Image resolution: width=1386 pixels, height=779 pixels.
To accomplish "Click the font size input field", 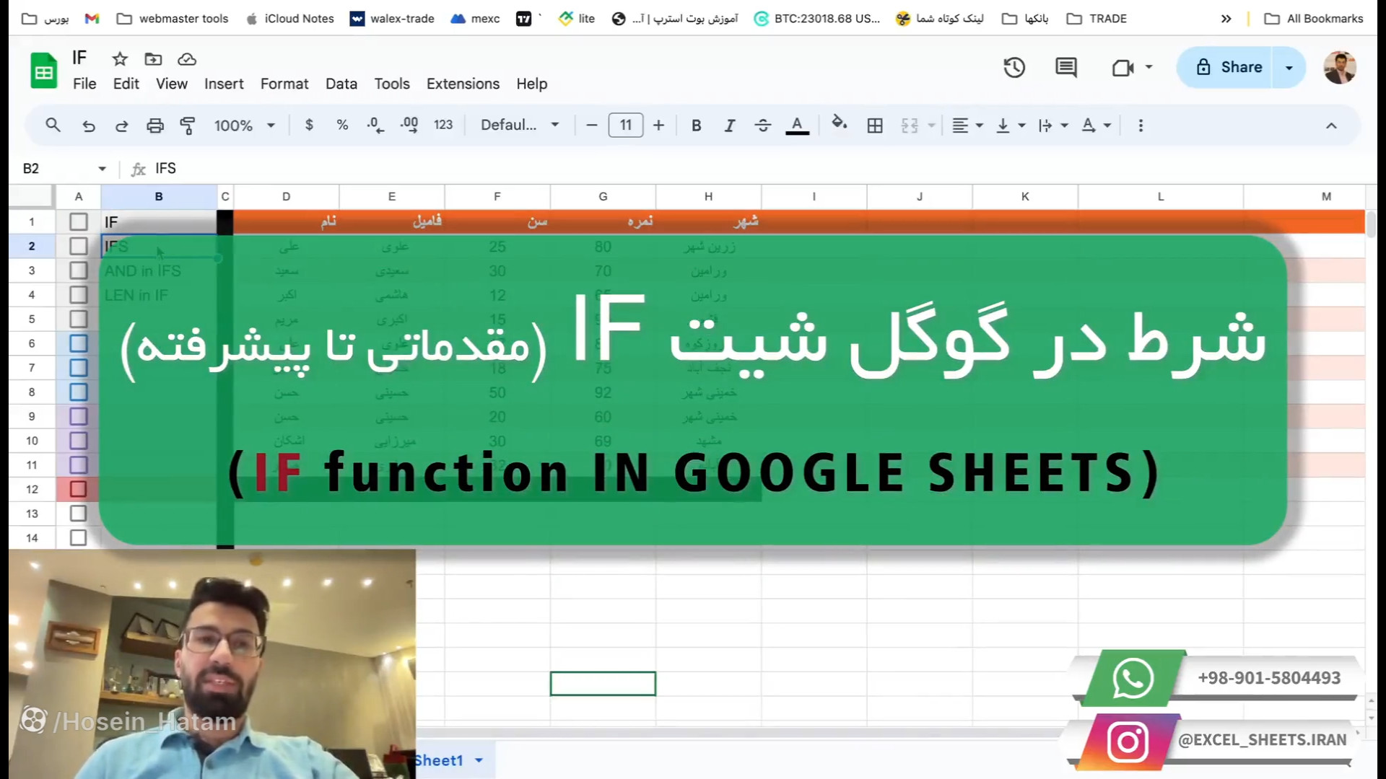I will [x=625, y=126].
